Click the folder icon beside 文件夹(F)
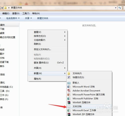Screen dimensions: 125x116 [x=69, y=73]
